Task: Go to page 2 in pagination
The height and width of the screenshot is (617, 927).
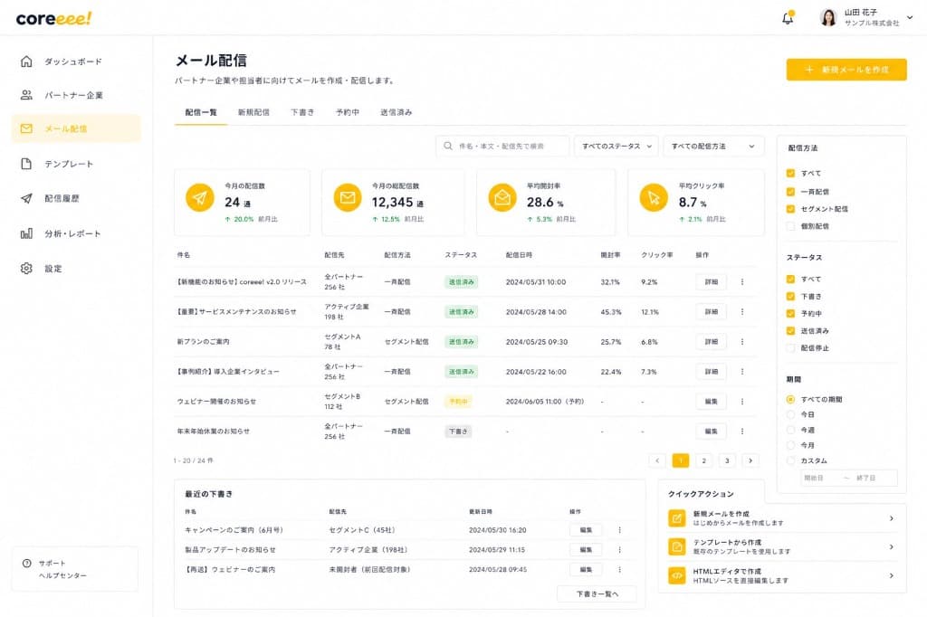Action: [x=704, y=460]
